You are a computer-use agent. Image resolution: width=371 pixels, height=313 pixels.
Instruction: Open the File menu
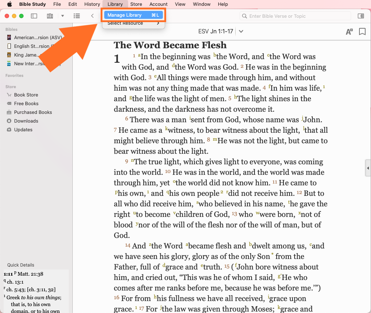click(x=57, y=4)
